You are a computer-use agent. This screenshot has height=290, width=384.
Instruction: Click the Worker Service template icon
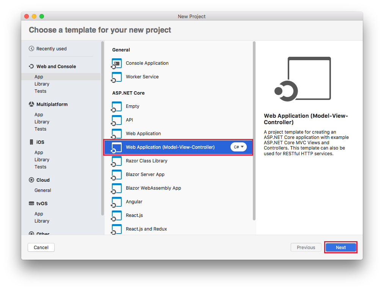(x=116, y=77)
